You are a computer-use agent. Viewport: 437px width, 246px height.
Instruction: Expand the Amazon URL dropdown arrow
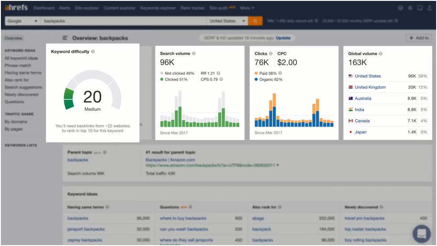(x=278, y=165)
